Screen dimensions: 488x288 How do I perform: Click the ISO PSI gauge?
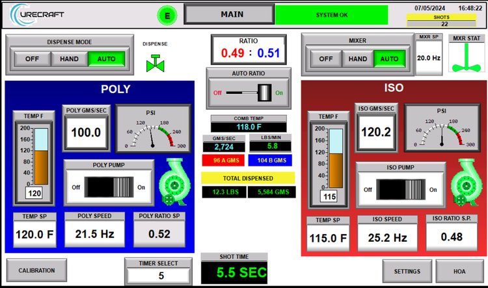coord(442,128)
